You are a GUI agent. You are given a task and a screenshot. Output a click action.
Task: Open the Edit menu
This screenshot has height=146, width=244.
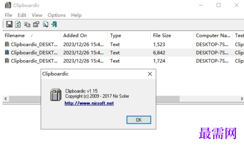22,15
